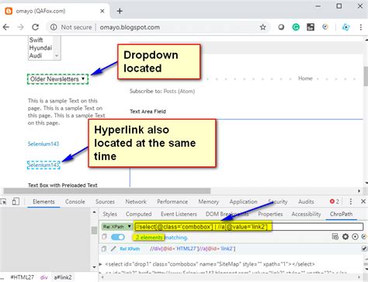Select the Computed sidebar tab

pyautogui.click(x=138, y=214)
